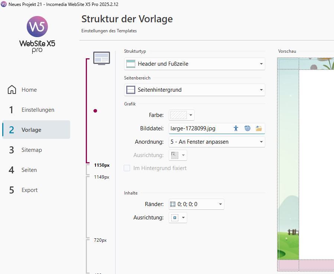Open the Seitenbereich Seitenhintergrund dropdown
334x274 pixels.
coord(194,90)
